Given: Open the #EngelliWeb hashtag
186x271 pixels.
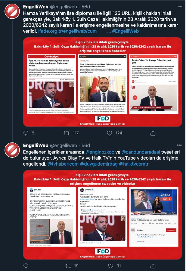Looking at the screenshot, I should [x=126, y=31].
